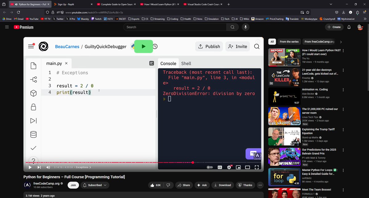Like the video with 63K thumbs up
This screenshot has height=198, width=369.
click(x=155, y=185)
